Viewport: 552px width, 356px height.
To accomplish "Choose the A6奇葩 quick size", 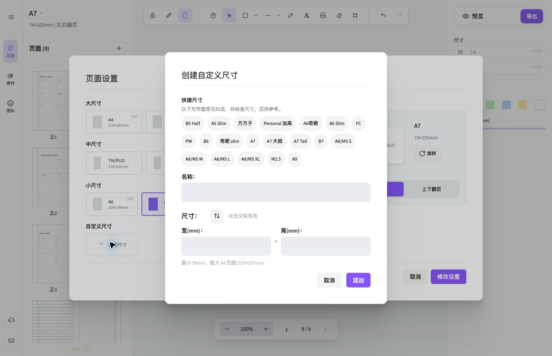I will pyautogui.click(x=311, y=123).
